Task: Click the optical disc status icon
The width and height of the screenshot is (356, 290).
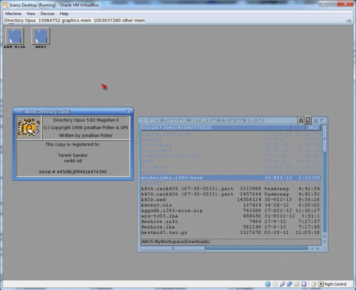Action: click(275, 284)
